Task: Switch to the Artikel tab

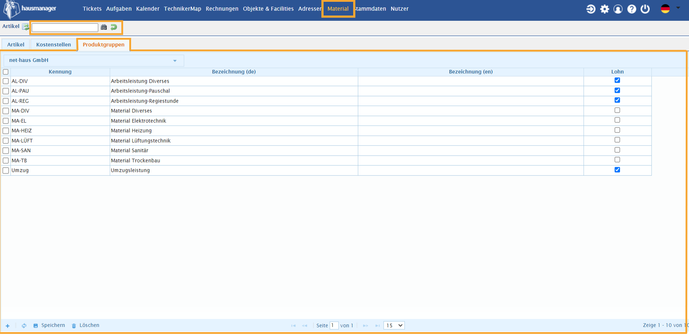Action: point(16,44)
